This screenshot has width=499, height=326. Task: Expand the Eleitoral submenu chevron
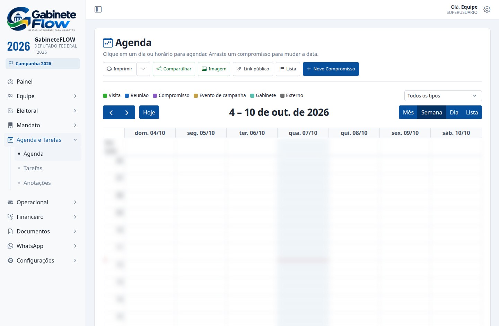point(75,111)
